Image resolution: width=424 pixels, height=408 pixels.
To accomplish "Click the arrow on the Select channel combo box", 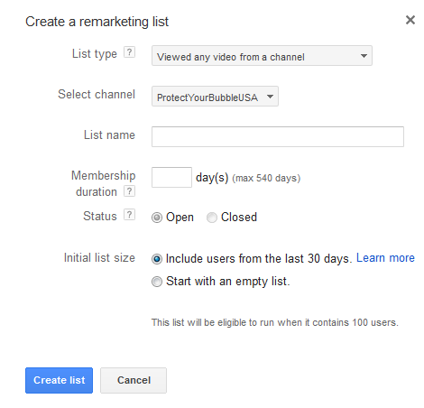I will (270, 97).
